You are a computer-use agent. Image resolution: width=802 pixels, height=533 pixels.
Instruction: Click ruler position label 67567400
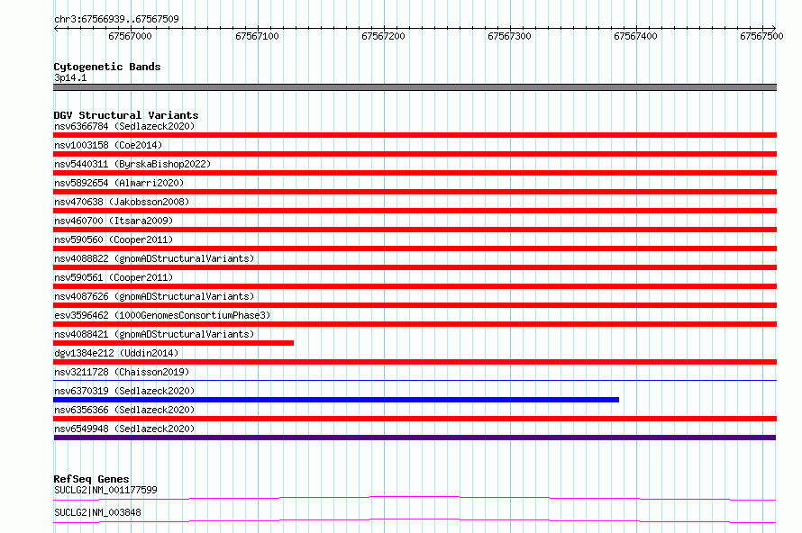click(x=635, y=36)
